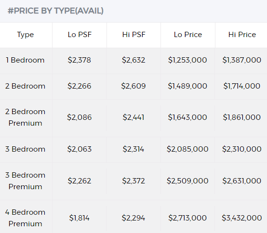Select the Hi Price column header
The height and width of the screenshot is (233, 267).
point(242,35)
